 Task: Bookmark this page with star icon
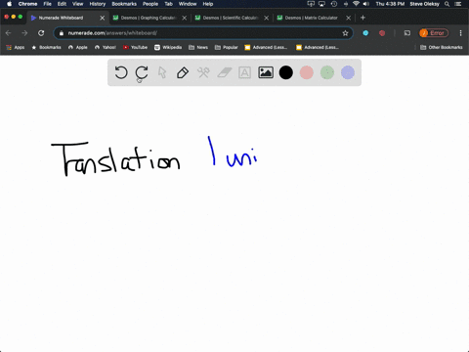point(345,33)
